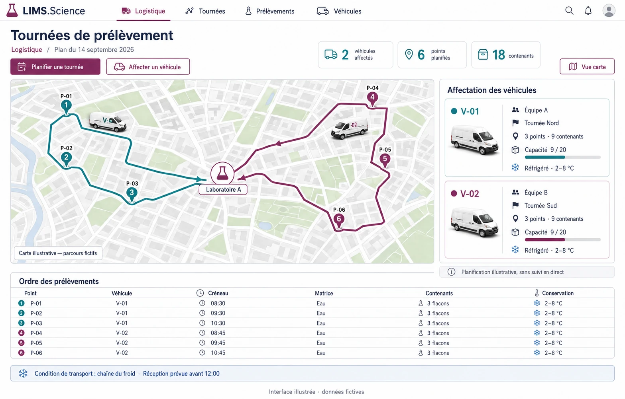
Task: Follow the Logistique breadcrumb link
Action: pyautogui.click(x=27, y=50)
